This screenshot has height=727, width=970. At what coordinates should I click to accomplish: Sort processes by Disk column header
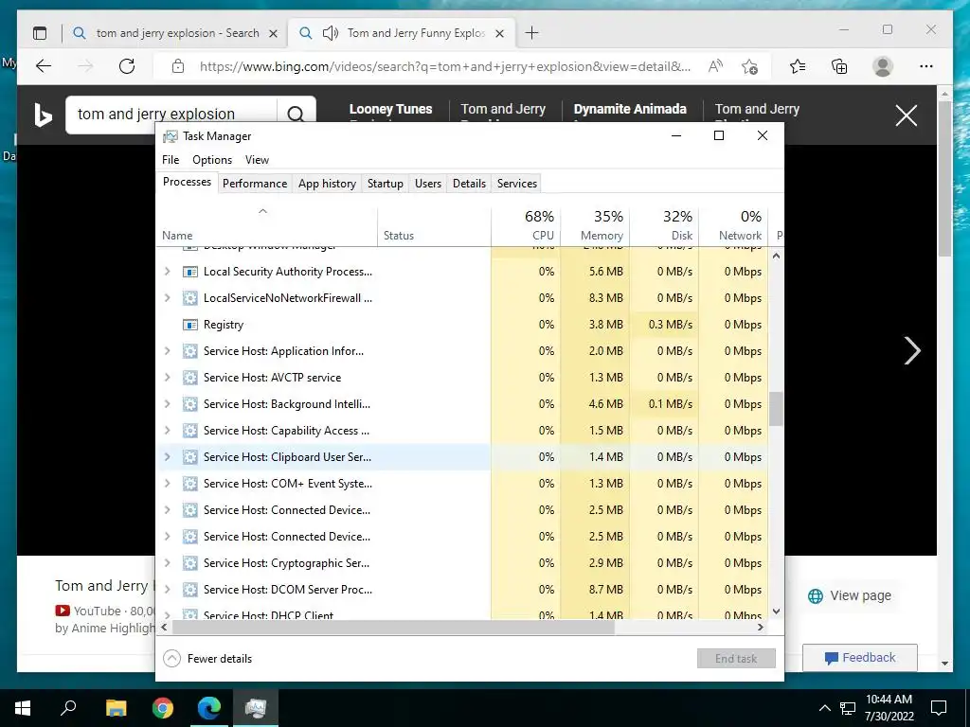(664, 225)
